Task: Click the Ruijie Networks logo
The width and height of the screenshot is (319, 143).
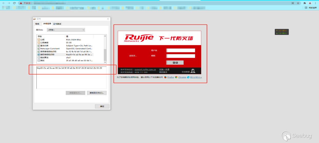Action: (139, 38)
